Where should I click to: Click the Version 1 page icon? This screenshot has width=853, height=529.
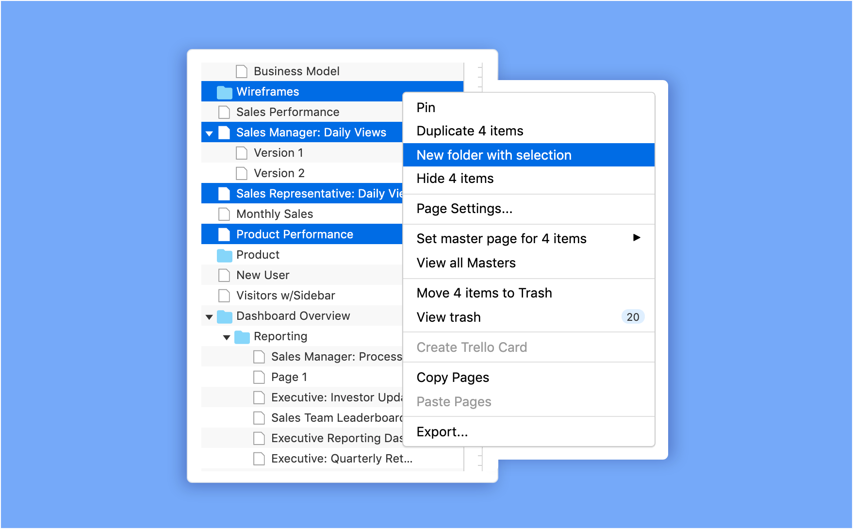coord(242,153)
